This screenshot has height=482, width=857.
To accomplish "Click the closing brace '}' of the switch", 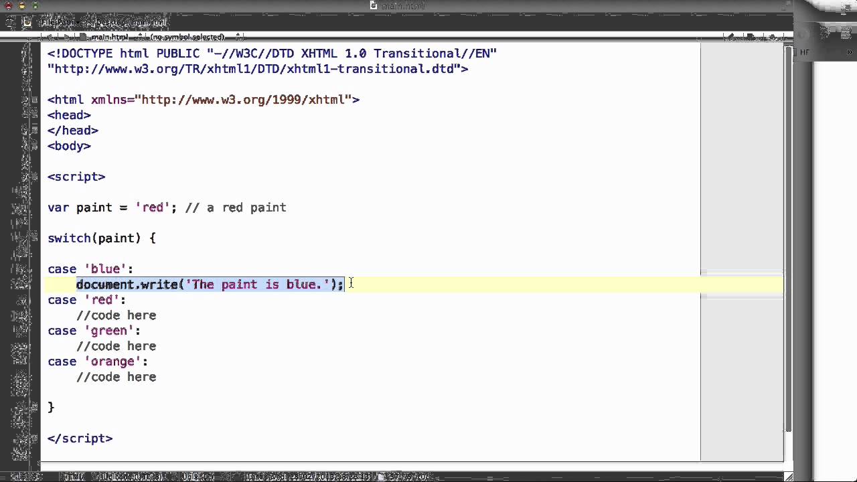I will pyautogui.click(x=51, y=407).
